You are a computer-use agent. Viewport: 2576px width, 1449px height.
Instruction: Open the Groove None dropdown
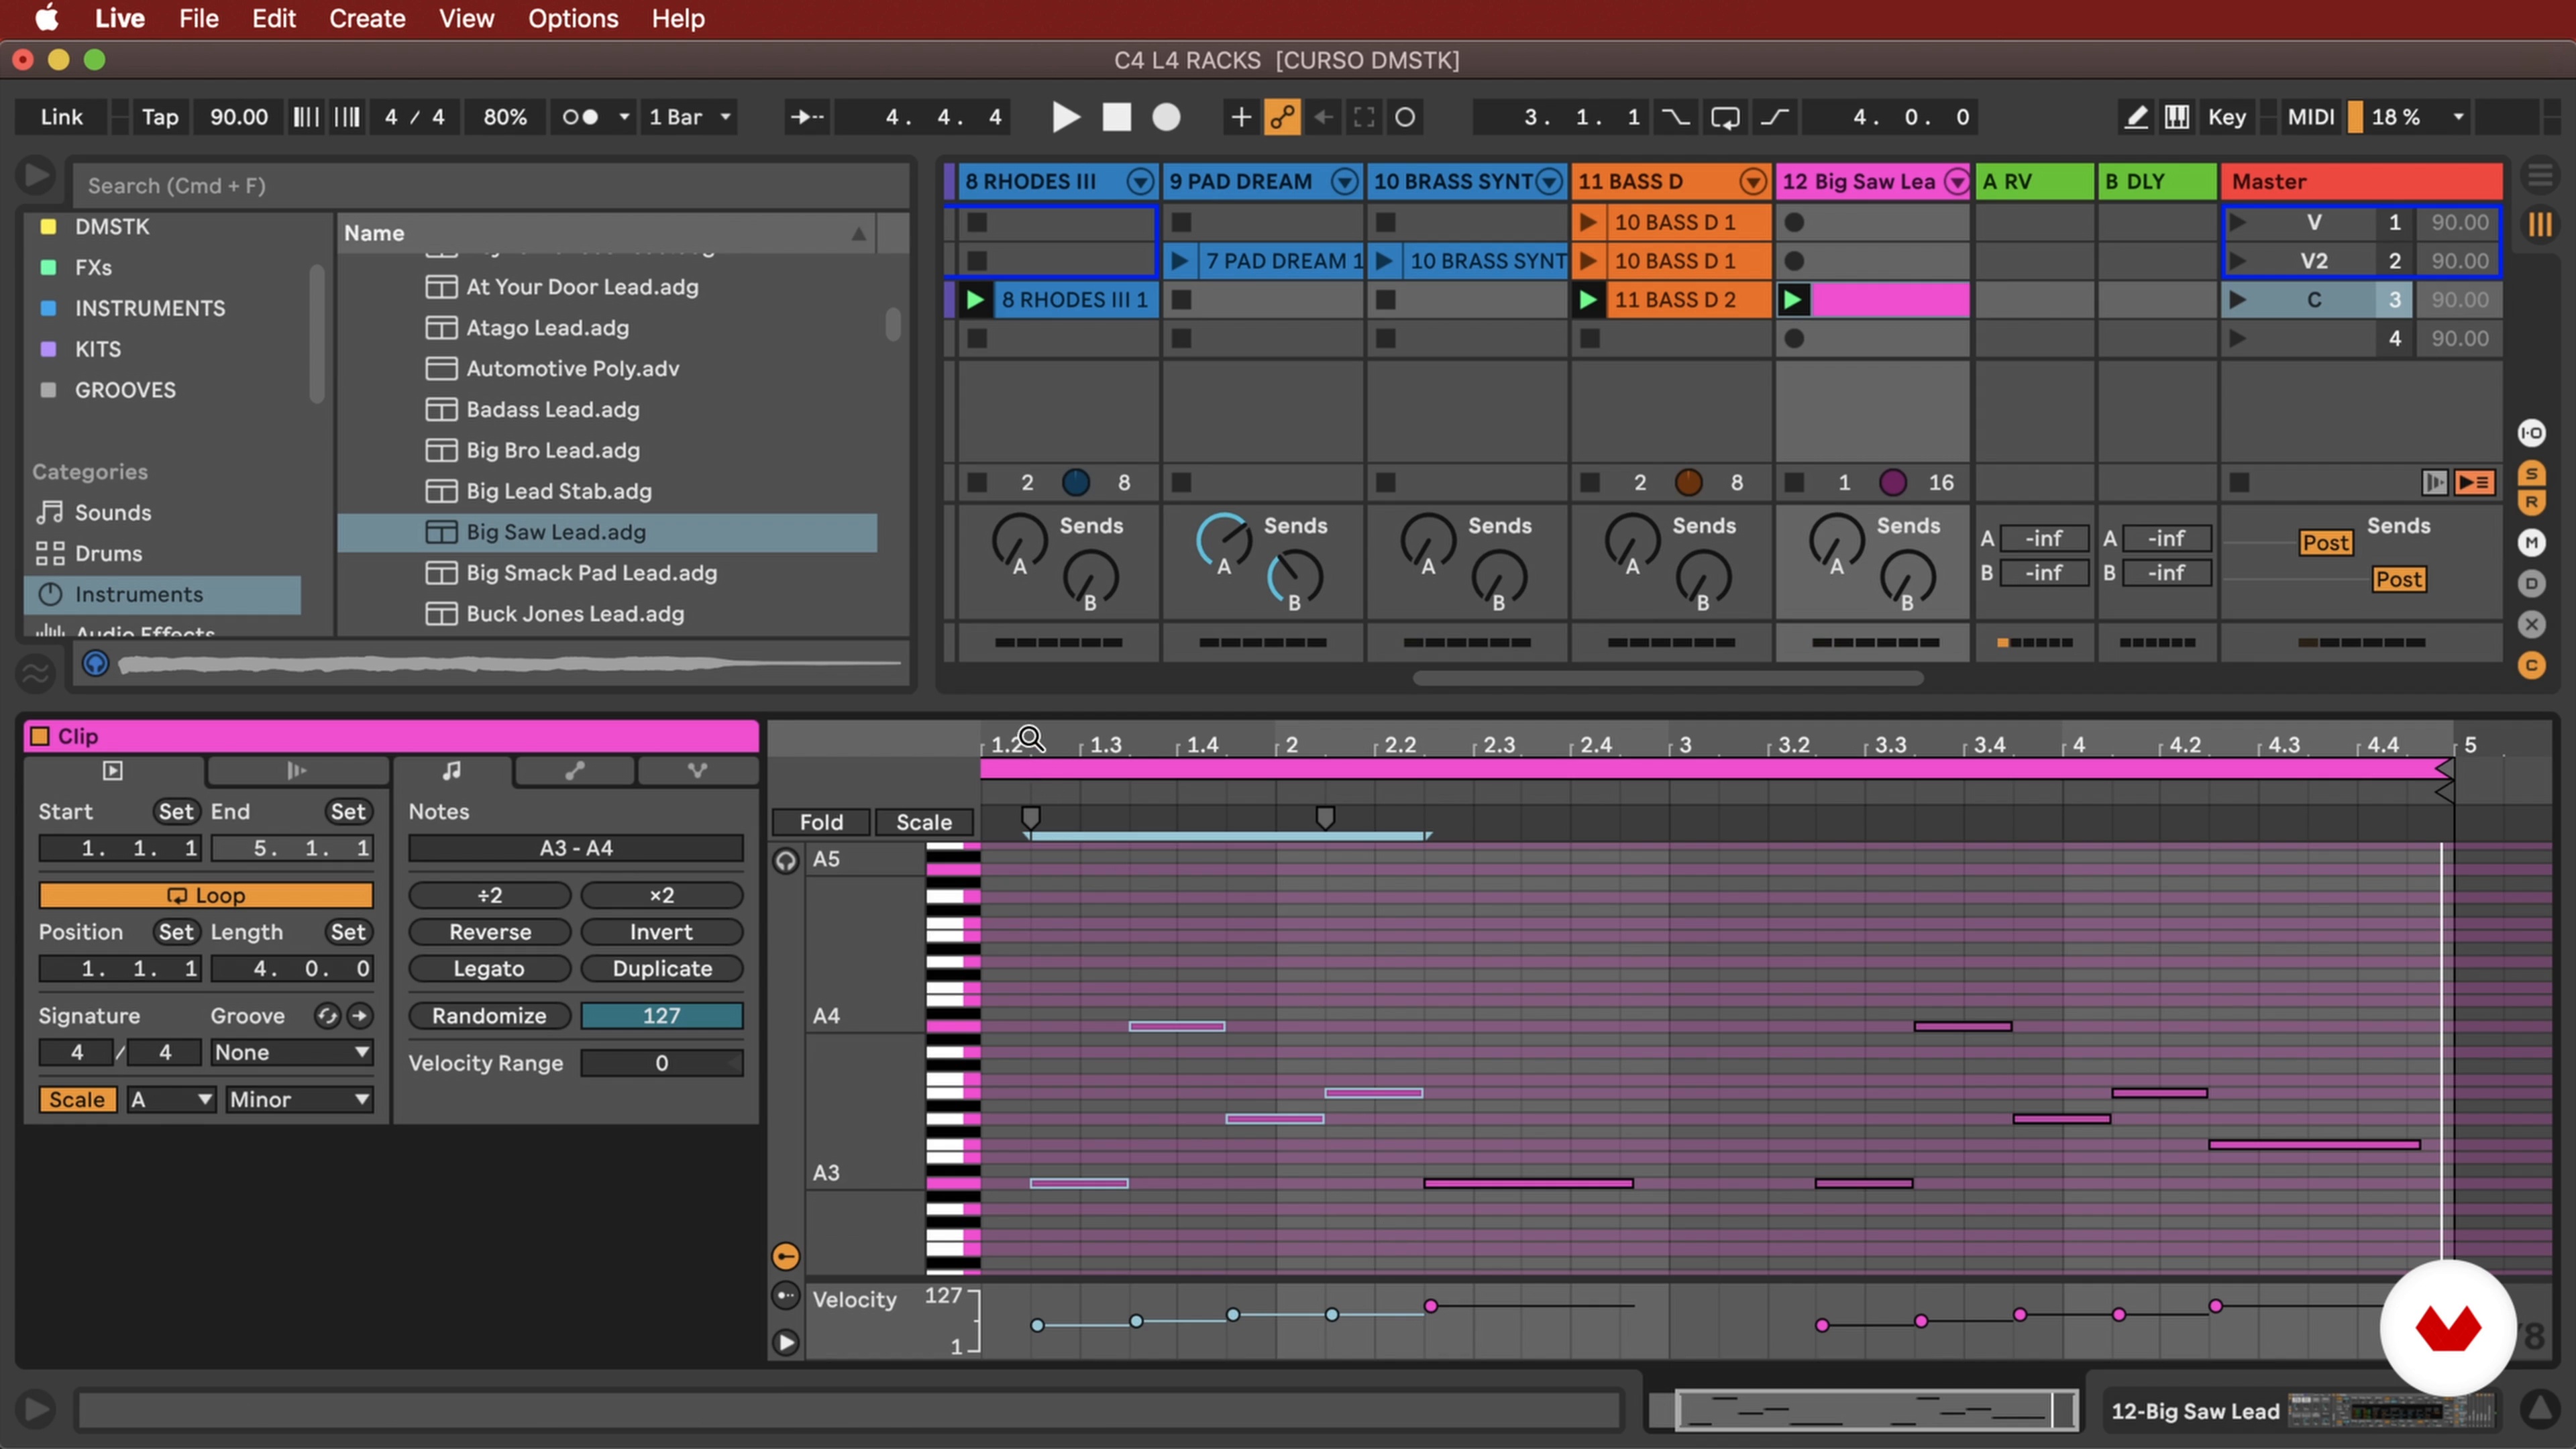(x=291, y=1052)
